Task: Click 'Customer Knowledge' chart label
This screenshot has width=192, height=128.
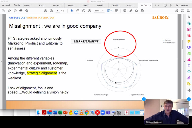Action: pos(101,95)
